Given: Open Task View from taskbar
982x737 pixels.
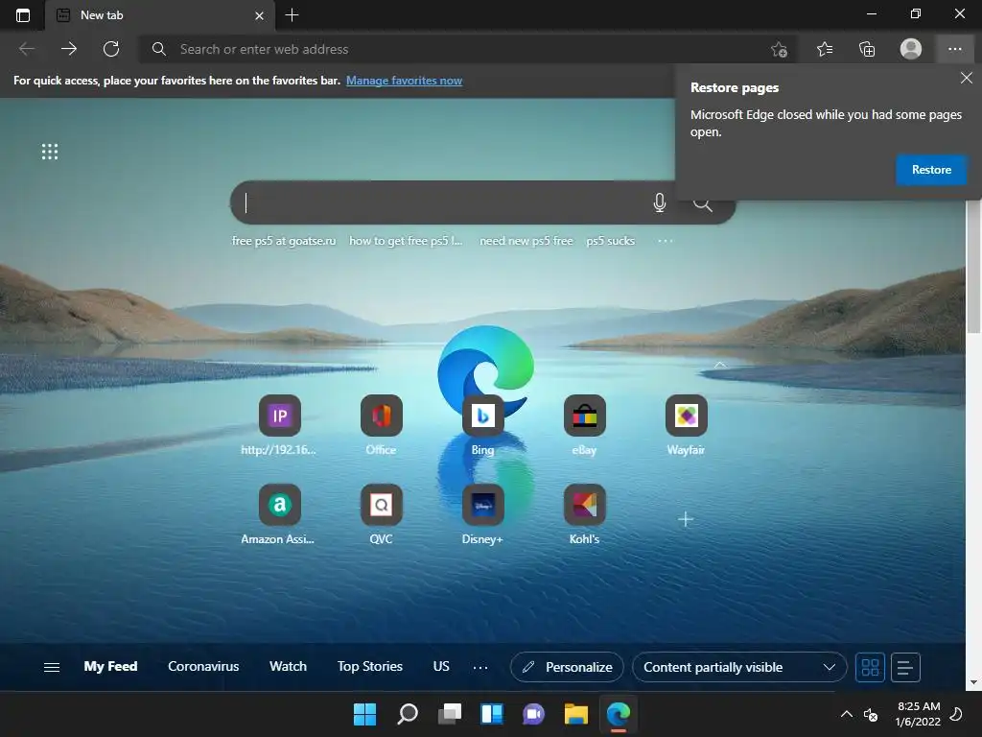Looking at the screenshot, I should [x=449, y=714].
